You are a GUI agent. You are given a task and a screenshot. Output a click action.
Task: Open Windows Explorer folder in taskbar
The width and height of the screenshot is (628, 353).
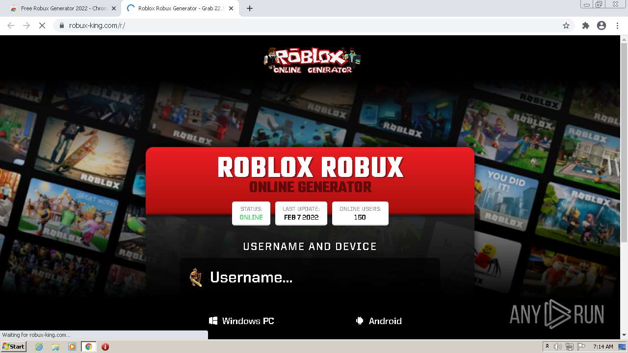click(x=55, y=347)
